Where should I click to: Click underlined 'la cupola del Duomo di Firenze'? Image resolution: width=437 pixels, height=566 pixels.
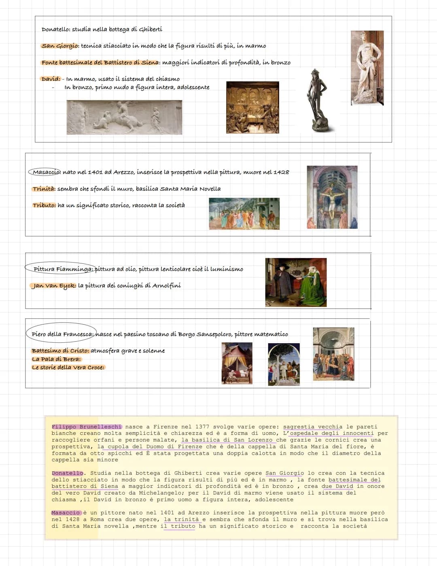coord(150,446)
